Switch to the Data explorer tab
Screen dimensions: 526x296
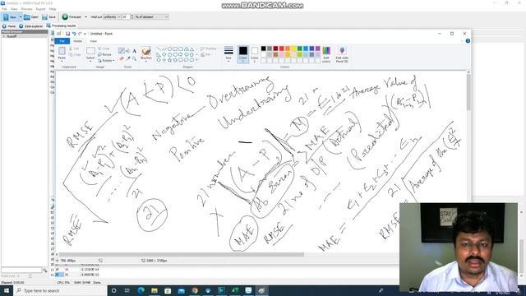(x=31, y=25)
